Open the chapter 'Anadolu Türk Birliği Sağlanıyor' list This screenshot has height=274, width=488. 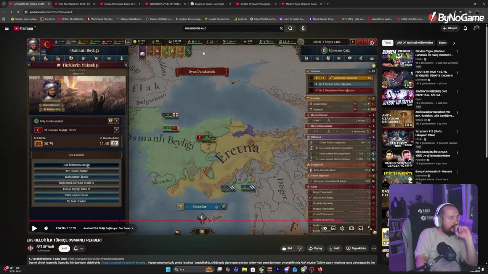click(108, 228)
